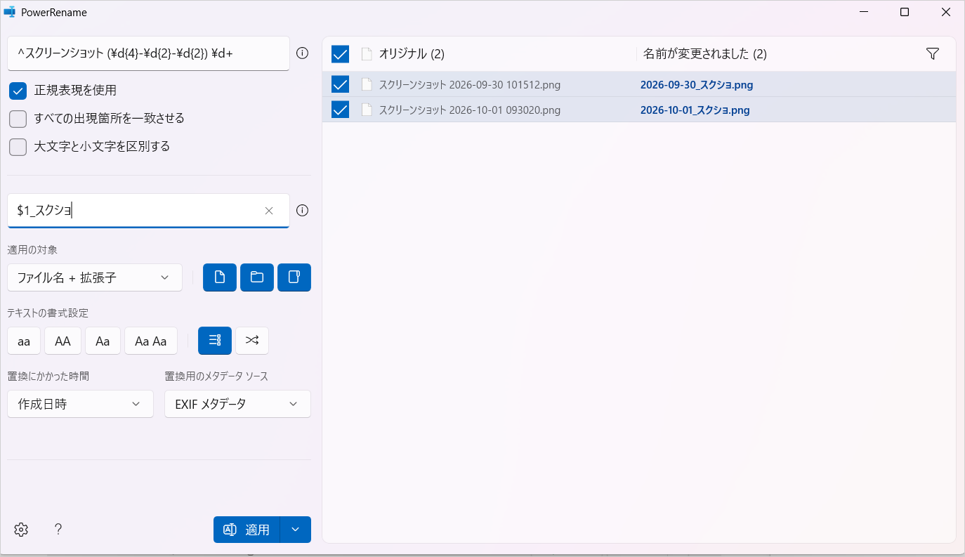
Task: Click the PowerRename app icon in title bar
Action: coord(10,12)
